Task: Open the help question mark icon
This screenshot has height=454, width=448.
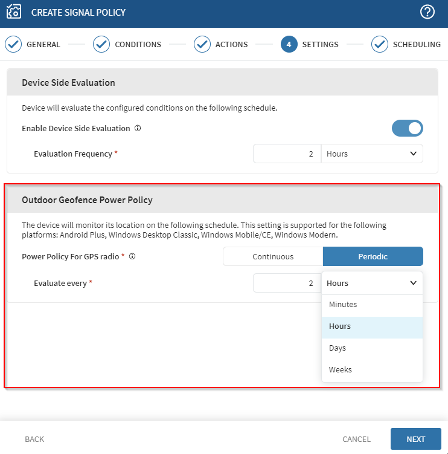Action: click(x=427, y=12)
